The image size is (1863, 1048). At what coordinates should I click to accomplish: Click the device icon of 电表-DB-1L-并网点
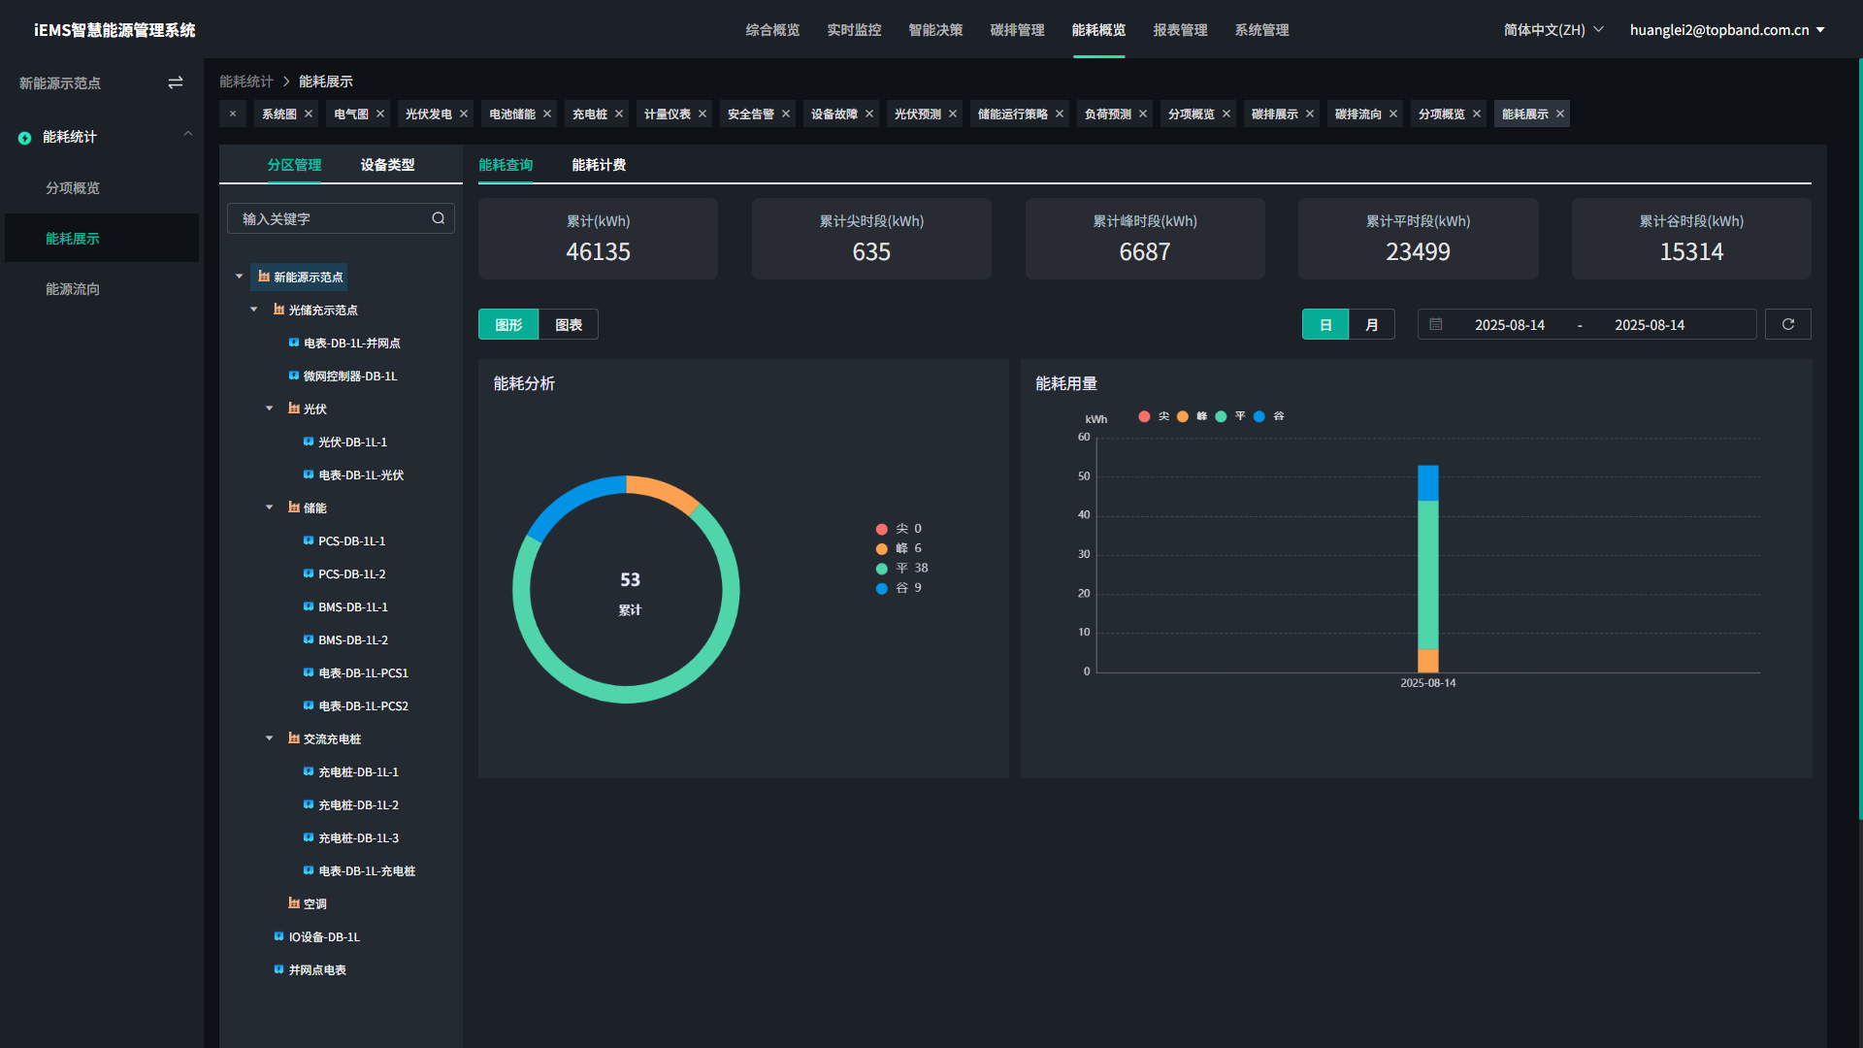coord(294,343)
